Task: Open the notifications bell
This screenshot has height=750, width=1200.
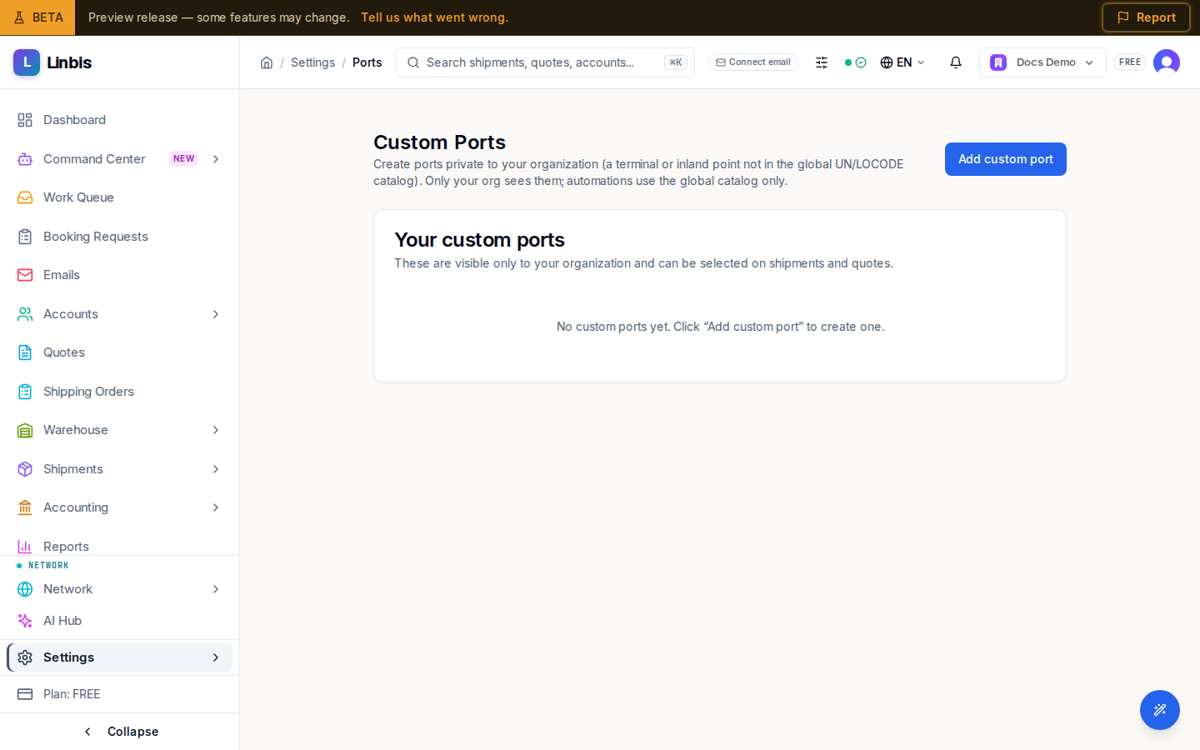Action: [x=956, y=62]
